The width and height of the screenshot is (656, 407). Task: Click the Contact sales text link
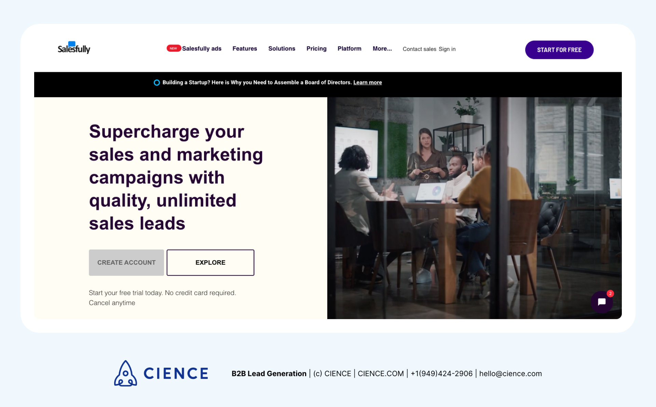[x=419, y=49]
